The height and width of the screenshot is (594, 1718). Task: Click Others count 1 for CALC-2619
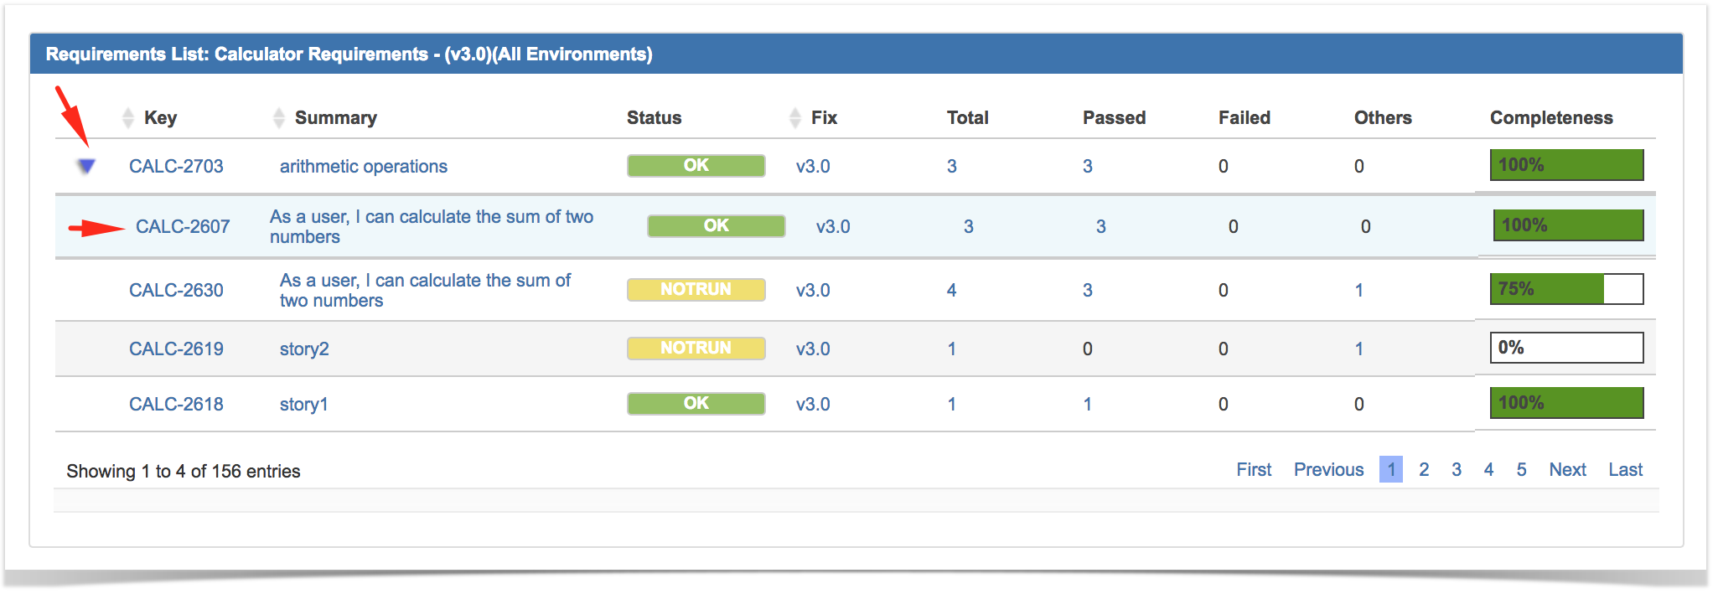click(x=1358, y=349)
